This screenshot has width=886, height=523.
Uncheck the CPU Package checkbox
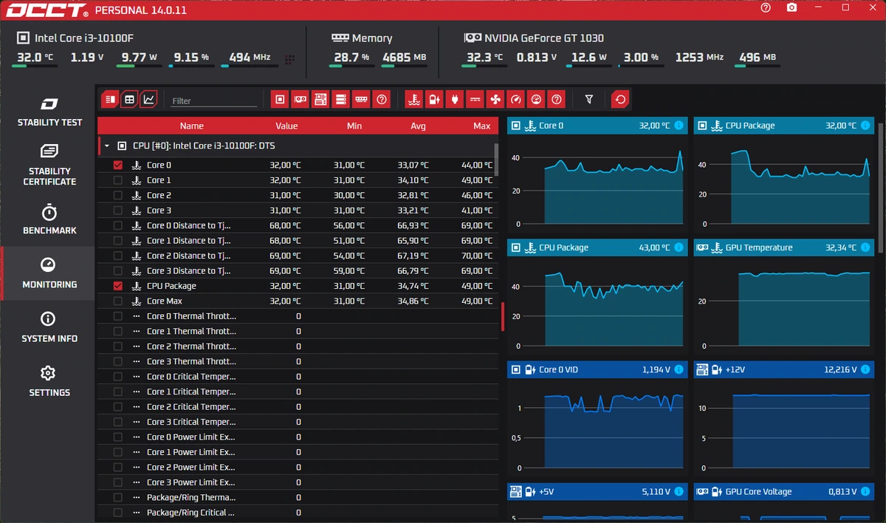(x=117, y=286)
